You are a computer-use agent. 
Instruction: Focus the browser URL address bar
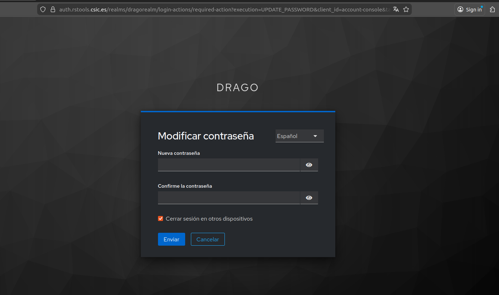222,10
